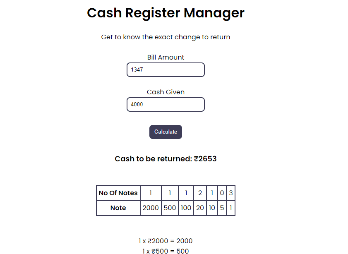Click the 100 note table cell
Viewport: 348px width, 254px height.
click(186, 208)
